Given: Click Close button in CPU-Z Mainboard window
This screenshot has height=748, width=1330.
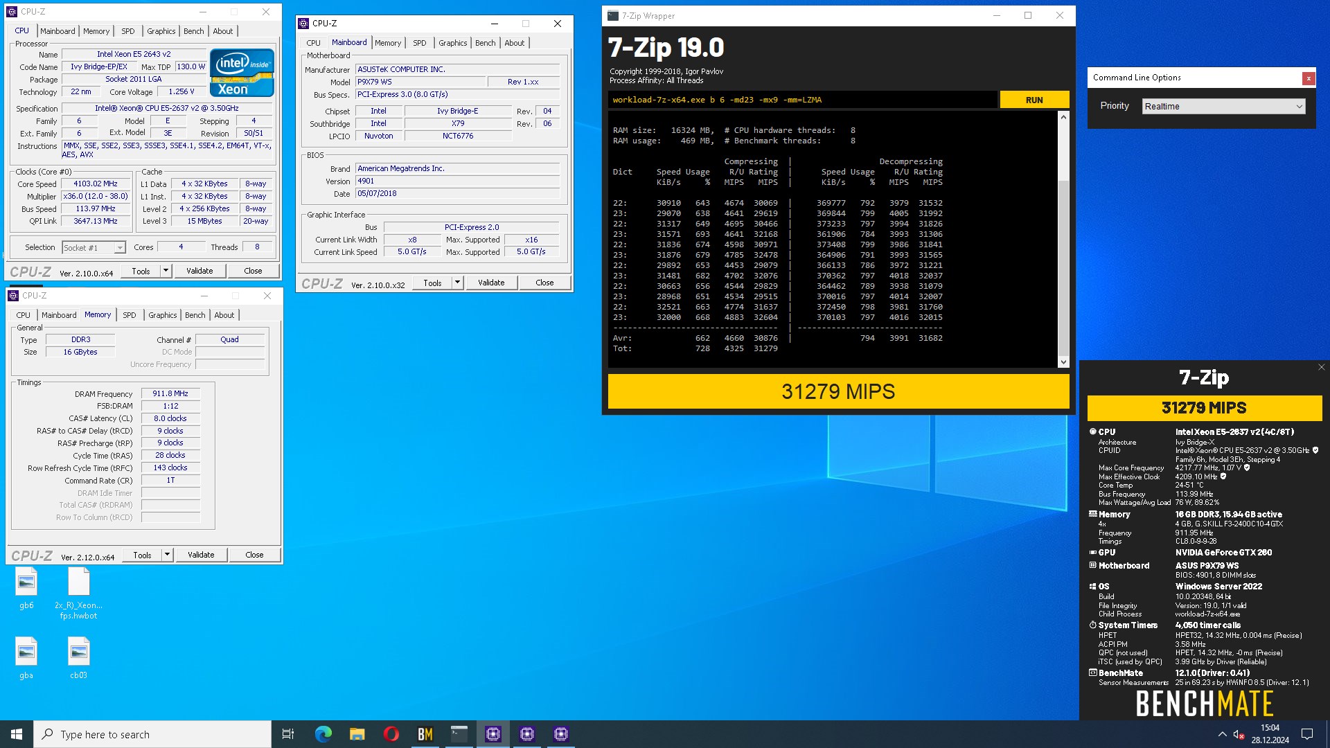Looking at the screenshot, I should (x=544, y=283).
